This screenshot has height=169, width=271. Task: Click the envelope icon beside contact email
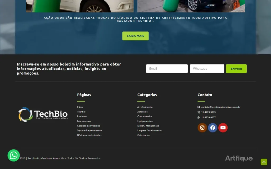(x=199, y=107)
